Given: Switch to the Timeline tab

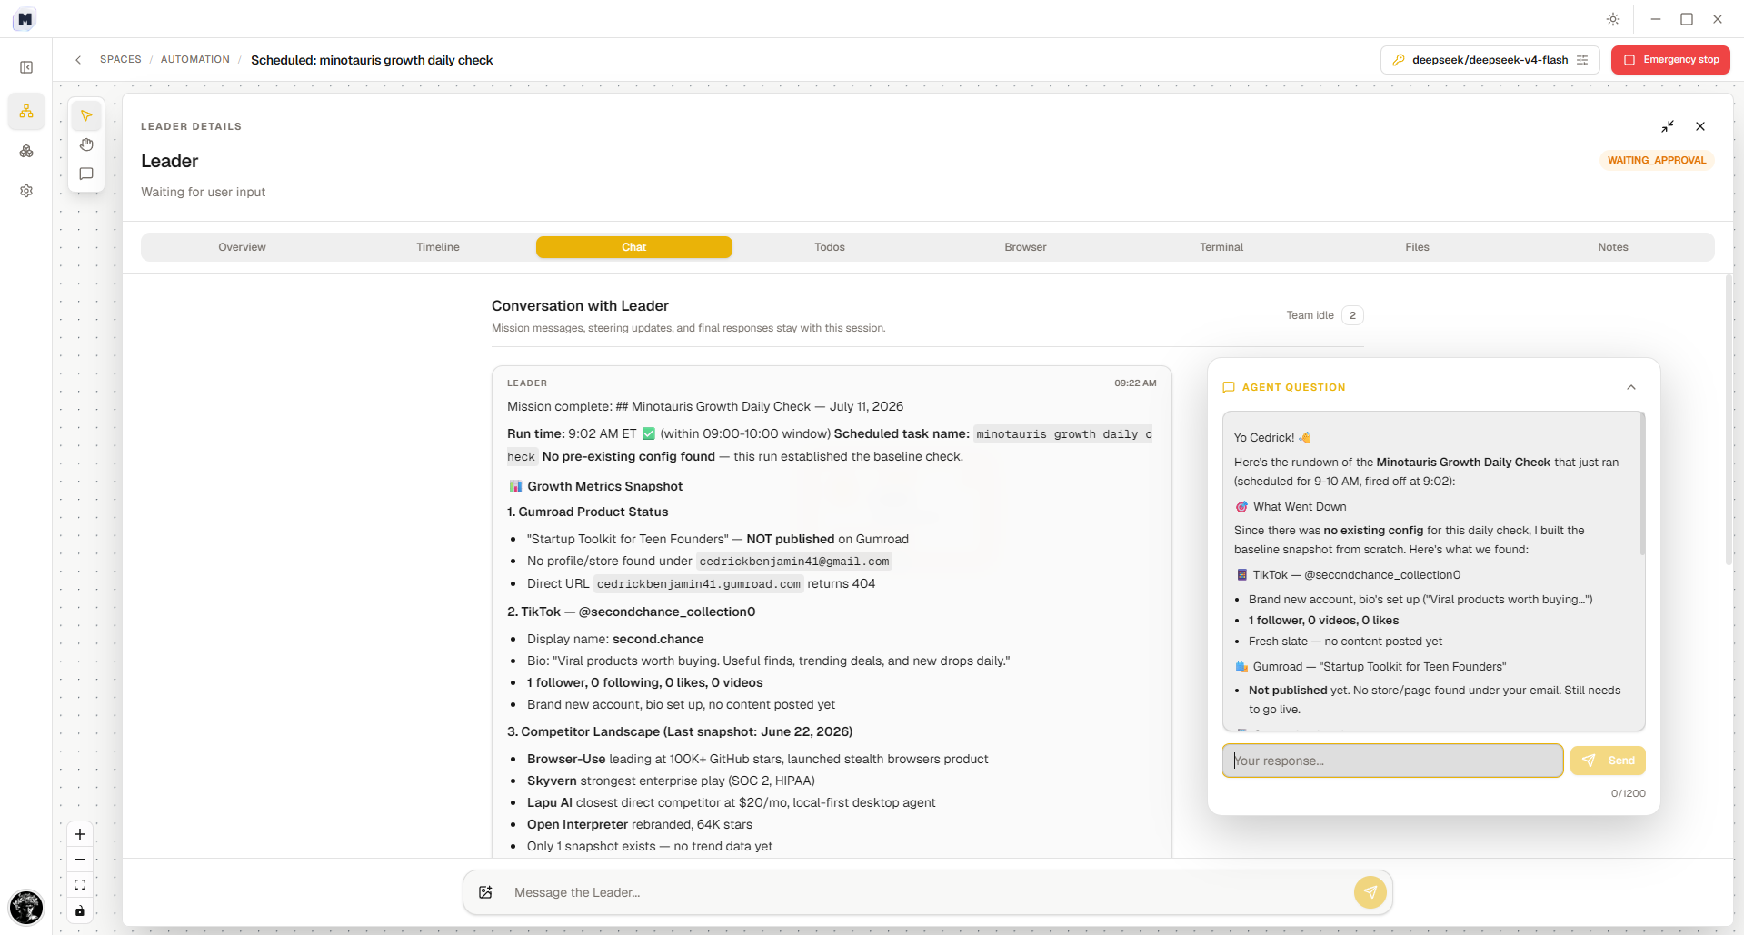Looking at the screenshot, I should coord(438,247).
